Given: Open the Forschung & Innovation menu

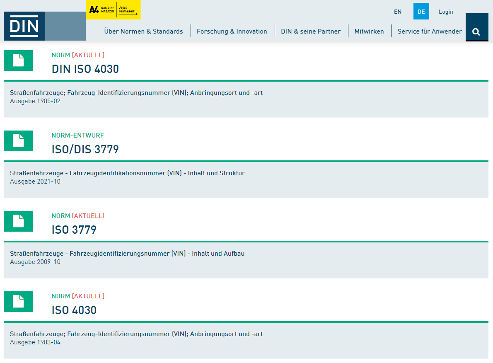Looking at the screenshot, I should pyautogui.click(x=232, y=31).
